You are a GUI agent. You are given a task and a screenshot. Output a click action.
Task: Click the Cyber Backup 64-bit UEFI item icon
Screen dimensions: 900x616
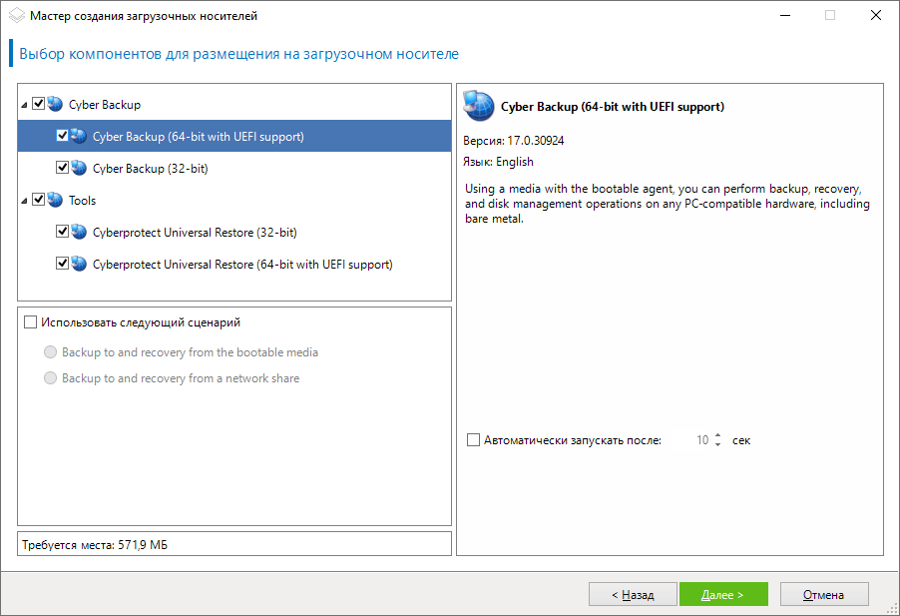(79, 136)
